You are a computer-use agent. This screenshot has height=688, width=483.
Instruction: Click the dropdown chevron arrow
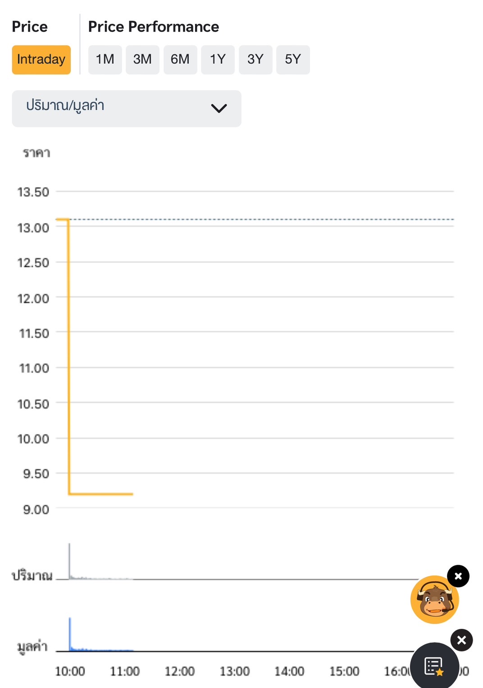point(219,109)
